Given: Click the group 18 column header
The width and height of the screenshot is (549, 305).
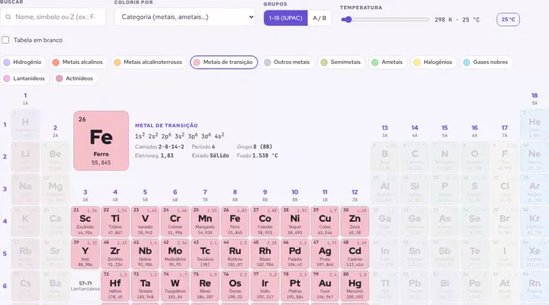Looking at the screenshot, I should [535, 98].
